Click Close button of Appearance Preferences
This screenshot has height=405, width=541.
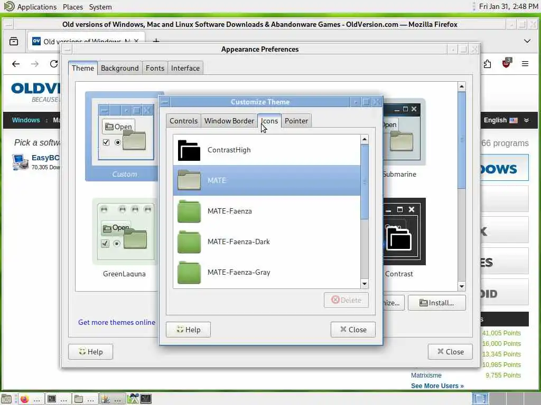(x=450, y=352)
